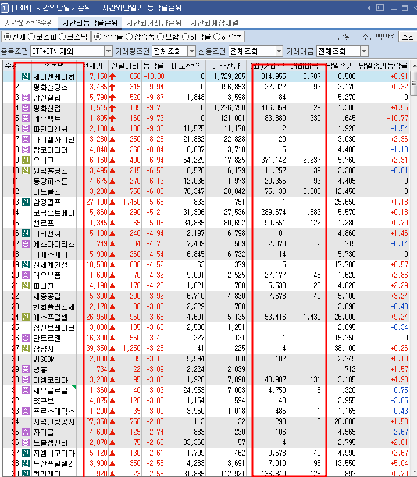This screenshot has width=417, height=477.
Task: Select the 보합 radio button
Action: 161,37
